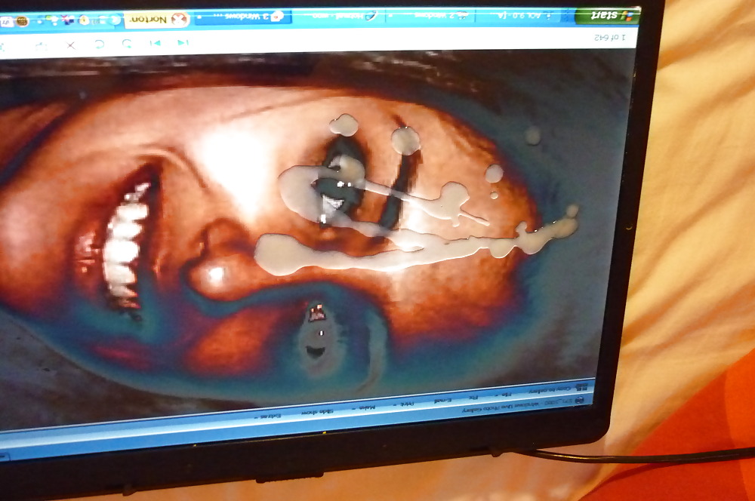Click the Next photo arrow control
The image size is (755, 501).
(x=155, y=43)
